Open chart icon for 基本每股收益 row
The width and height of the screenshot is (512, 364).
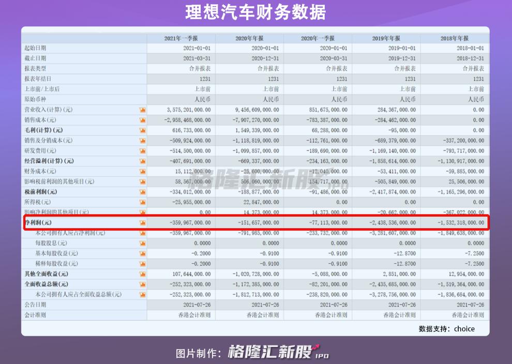[x=142, y=254]
